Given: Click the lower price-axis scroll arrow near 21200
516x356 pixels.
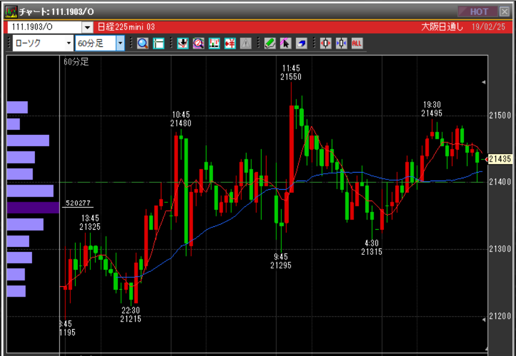Looking at the screenshot, I should (483, 319).
